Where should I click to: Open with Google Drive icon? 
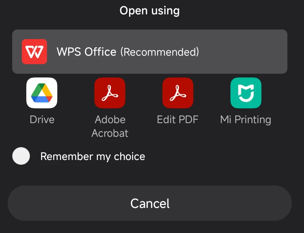click(x=42, y=93)
